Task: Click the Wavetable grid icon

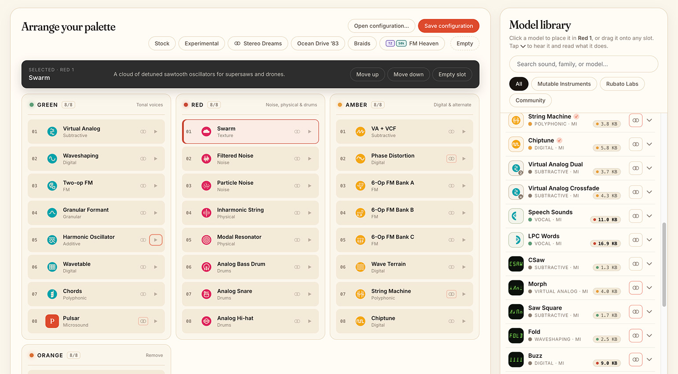Action: 52,267
